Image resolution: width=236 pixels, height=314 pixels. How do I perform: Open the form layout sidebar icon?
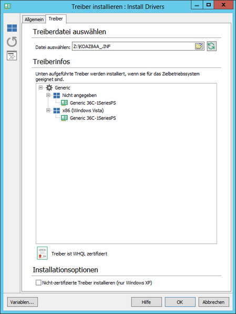point(12,56)
